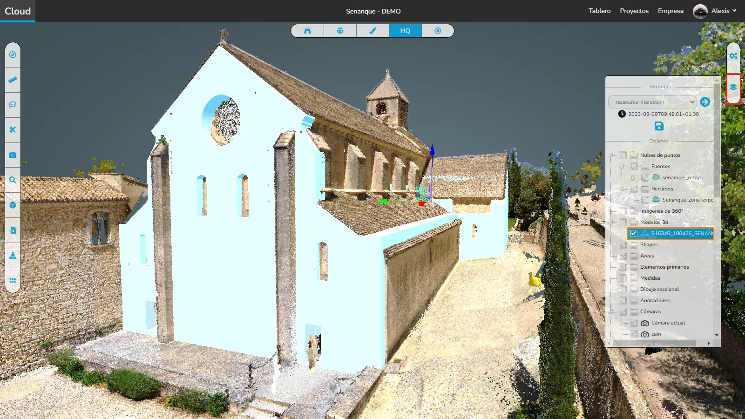Select the paintbrush appearance tool

click(x=372, y=31)
